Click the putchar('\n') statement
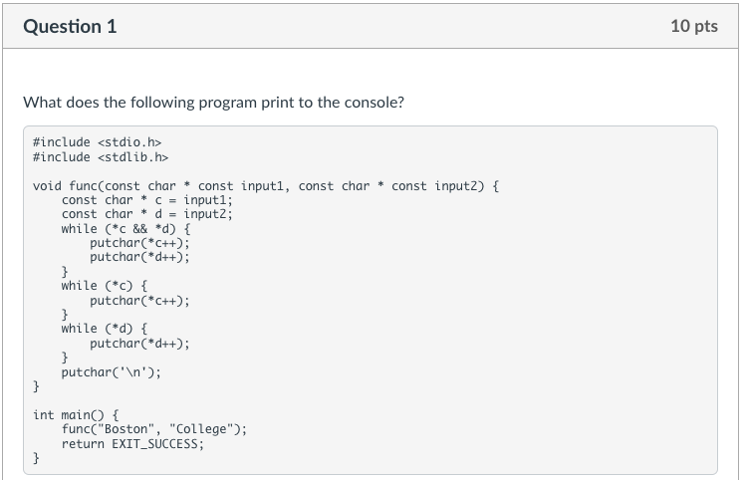This screenshot has width=744, height=480. [x=111, y=371]
